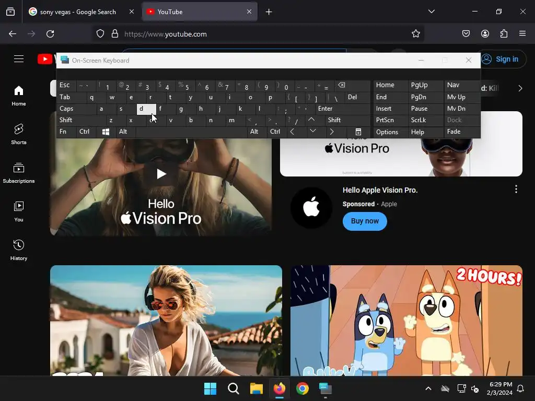
Task: Save to Pocket from the toolbar
Action: 466,34
